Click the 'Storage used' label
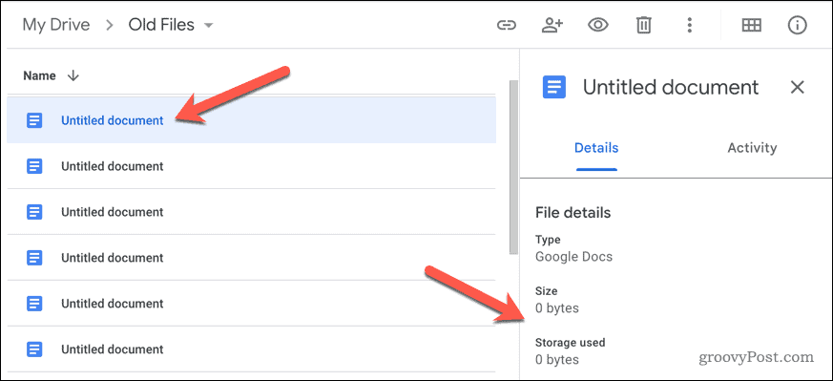The image size is (833, 381). [x=570, y=343]
